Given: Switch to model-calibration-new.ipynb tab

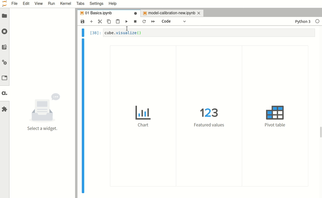Looking at the screenshot, I should tap(171, 13).
